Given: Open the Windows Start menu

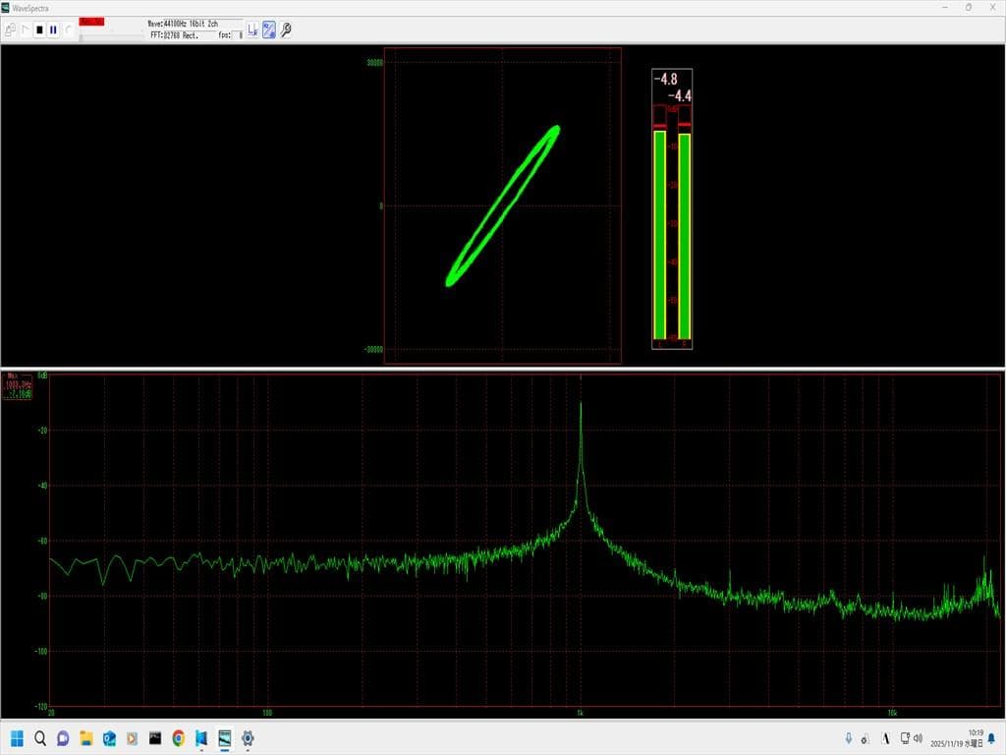Looking at the screenshot, I should click(17, 737).
